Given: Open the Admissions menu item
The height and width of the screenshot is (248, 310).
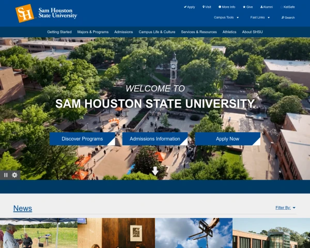Looking at the screenshot, I should coord(123,32).
